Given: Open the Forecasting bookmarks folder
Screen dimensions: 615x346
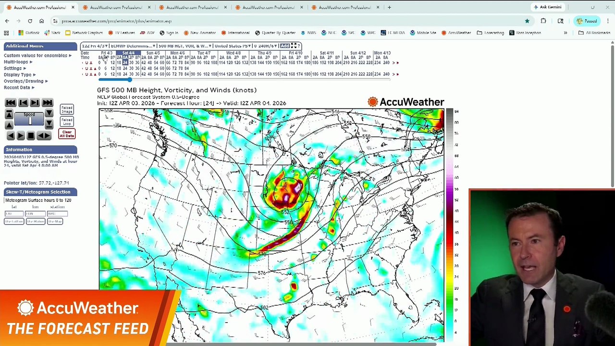Looking at the screenshot, I should (491, 33).
